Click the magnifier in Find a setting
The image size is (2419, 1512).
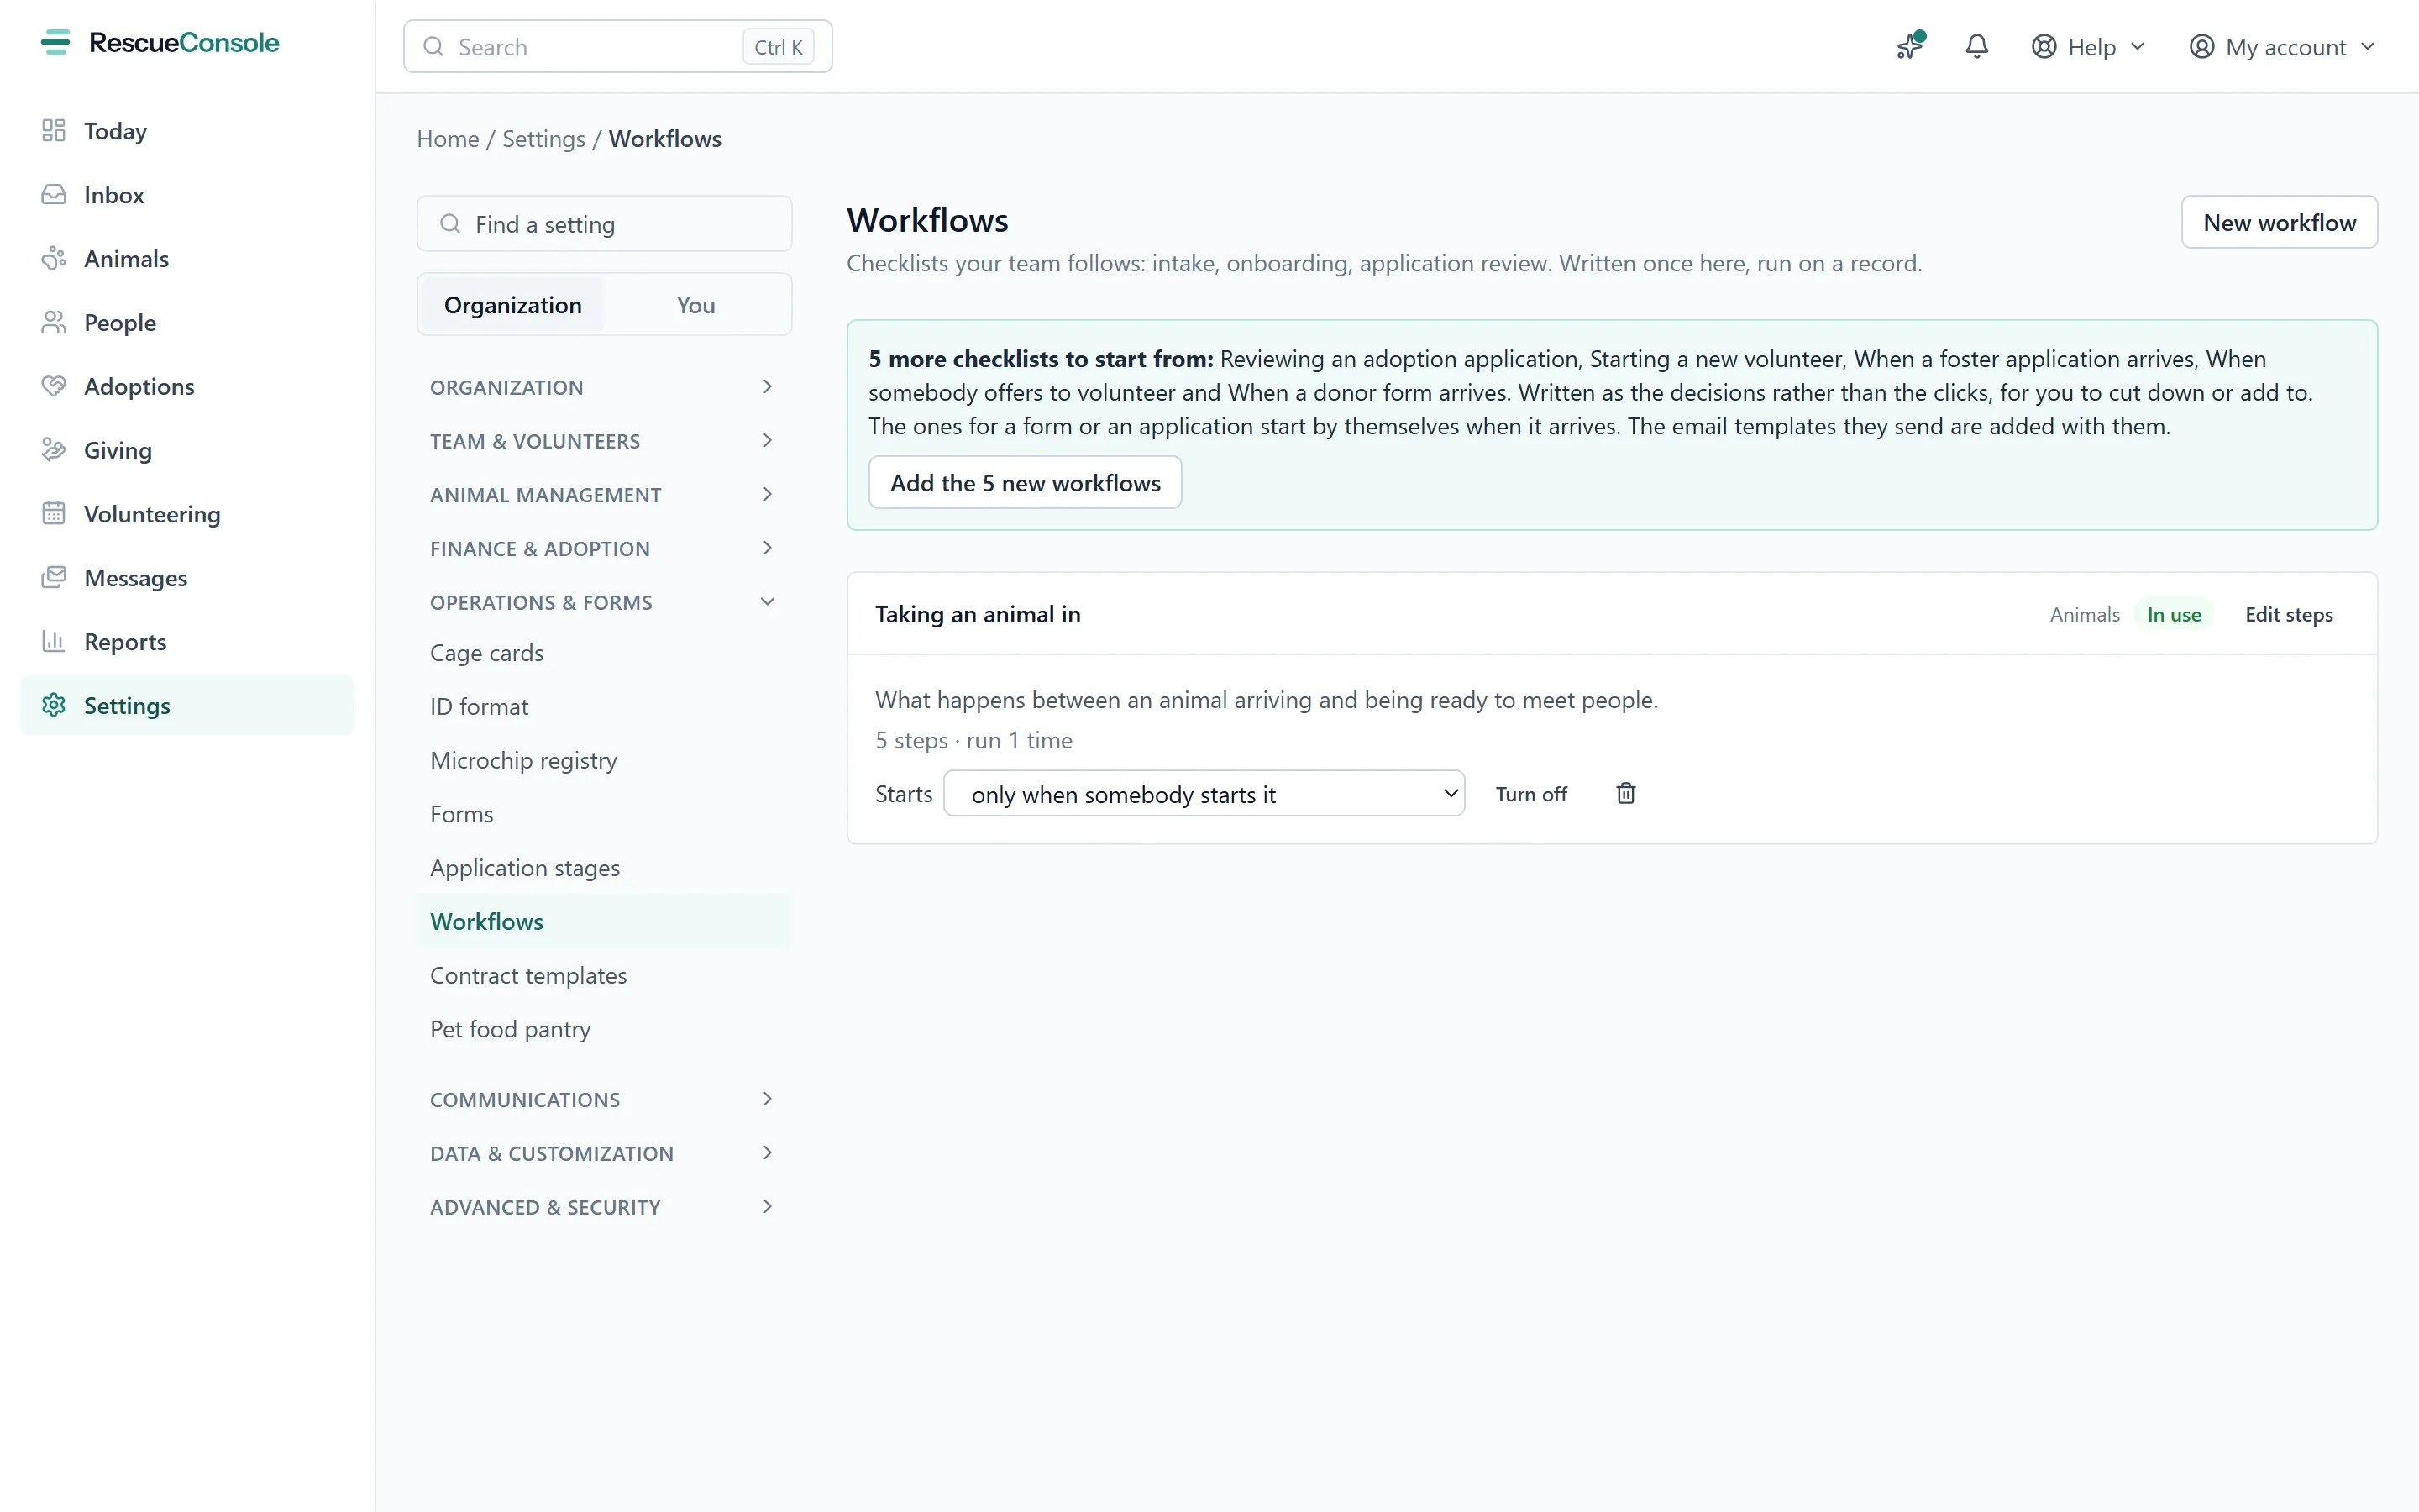click(451, 224)
